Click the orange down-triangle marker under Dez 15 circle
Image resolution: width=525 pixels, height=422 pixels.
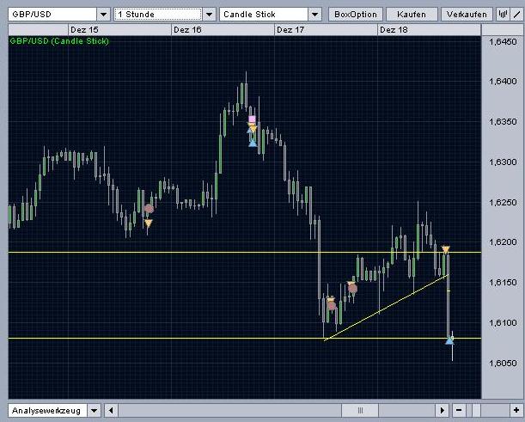(x=149, y=223)
